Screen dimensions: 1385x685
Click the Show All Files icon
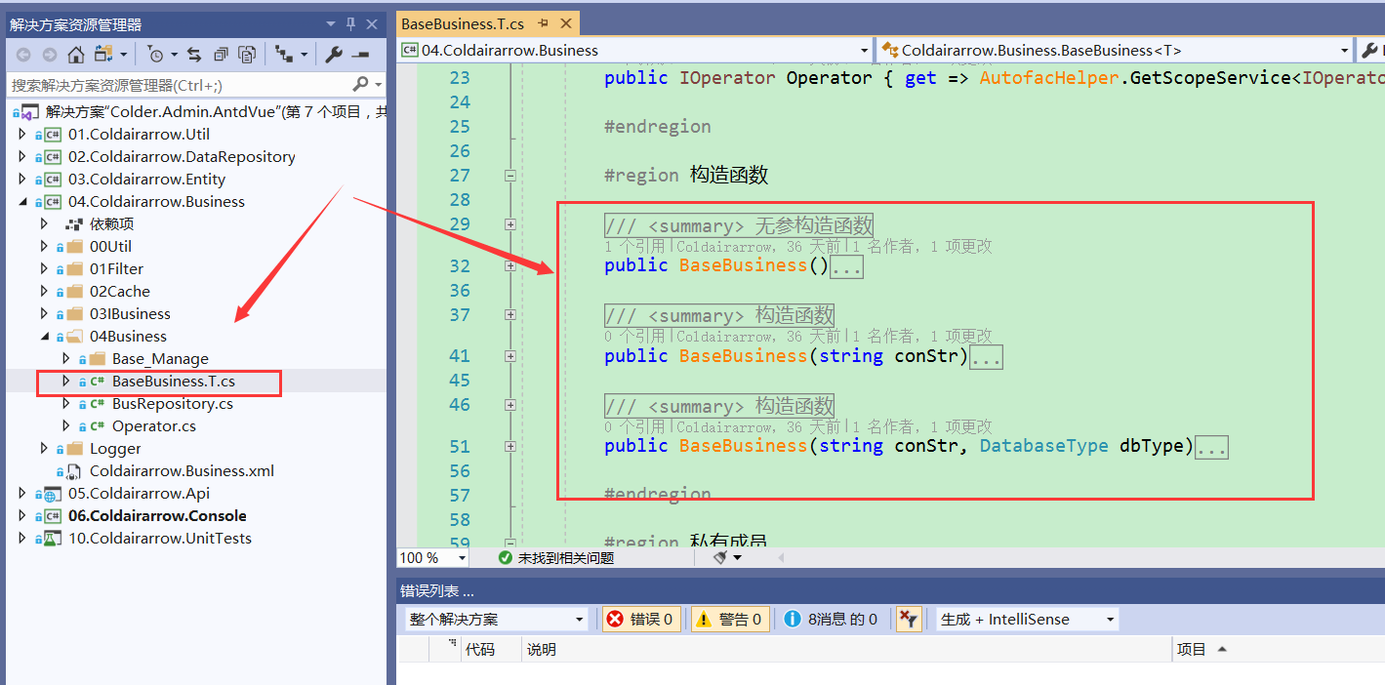click(x=247, y=55)
